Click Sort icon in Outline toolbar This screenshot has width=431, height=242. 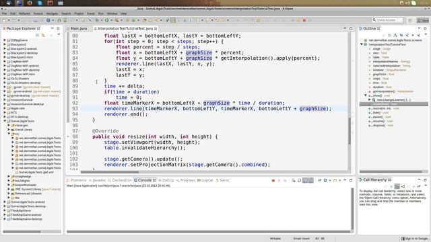[395, 35]
